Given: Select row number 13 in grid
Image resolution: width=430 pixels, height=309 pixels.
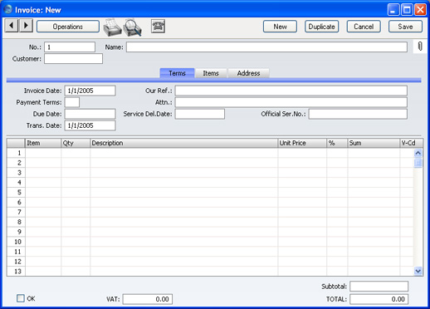Looking at the screenshot, I should pyautogui.click(x=16, y=271).
